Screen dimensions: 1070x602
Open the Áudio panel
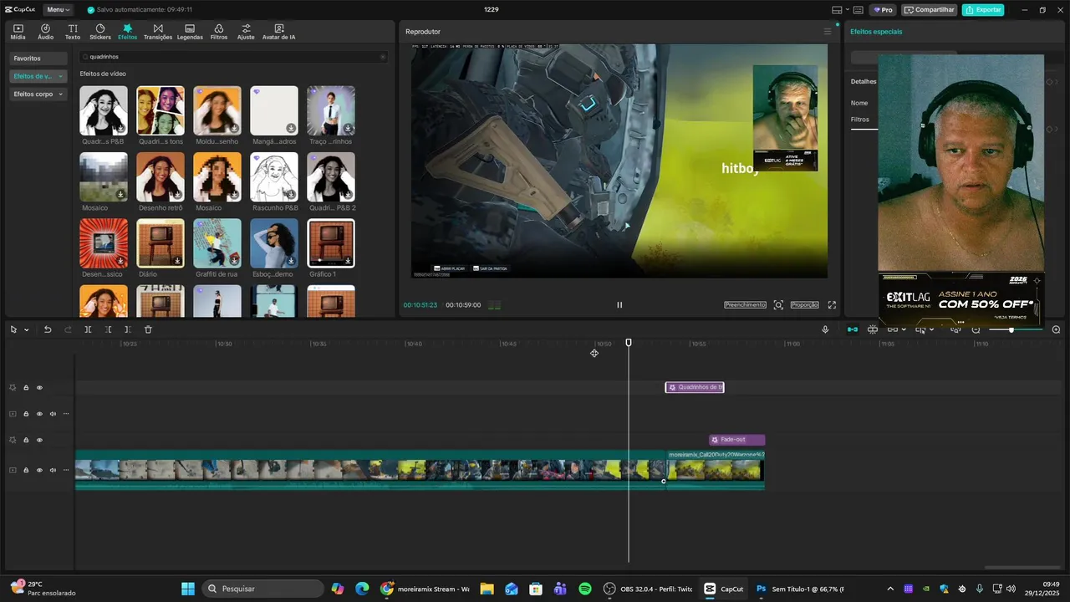pos(45,32)
